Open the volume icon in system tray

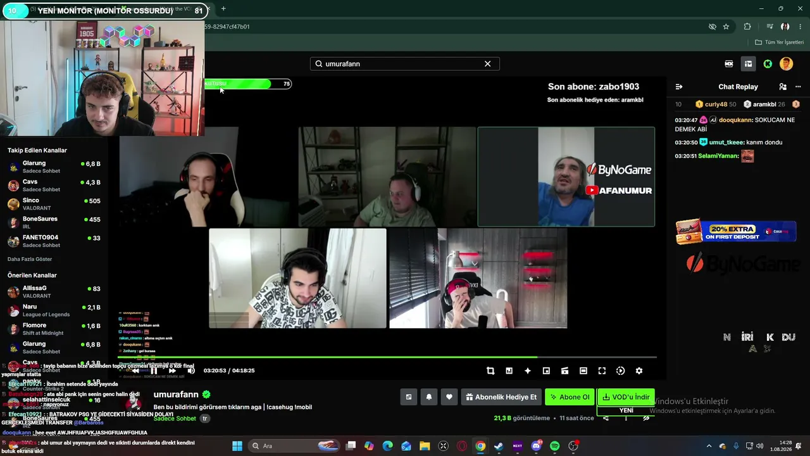[759, 446]
